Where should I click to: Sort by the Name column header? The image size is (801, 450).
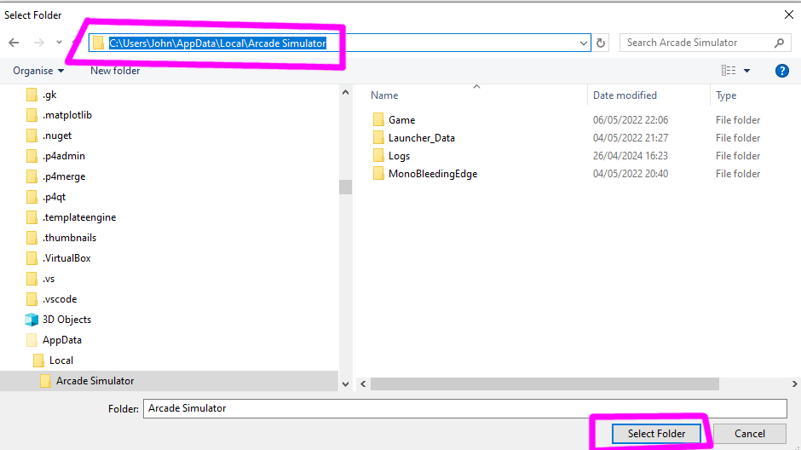pyautogui.click(x=384, y=95)
